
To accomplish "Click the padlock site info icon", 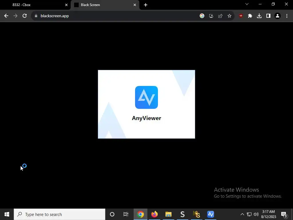I will (x=36, y=16).
